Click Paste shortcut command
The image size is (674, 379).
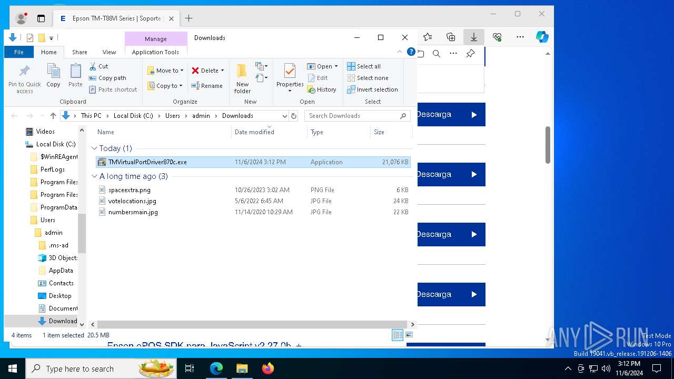click(113, 89)
